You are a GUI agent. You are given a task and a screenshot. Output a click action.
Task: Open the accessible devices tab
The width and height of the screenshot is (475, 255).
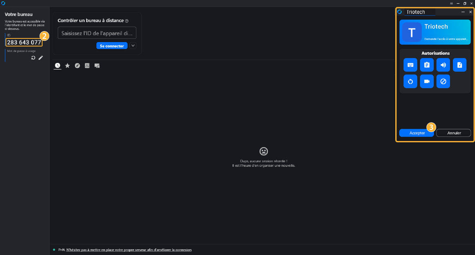coord(97,65)
